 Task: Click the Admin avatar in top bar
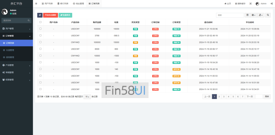click(257, 3)
